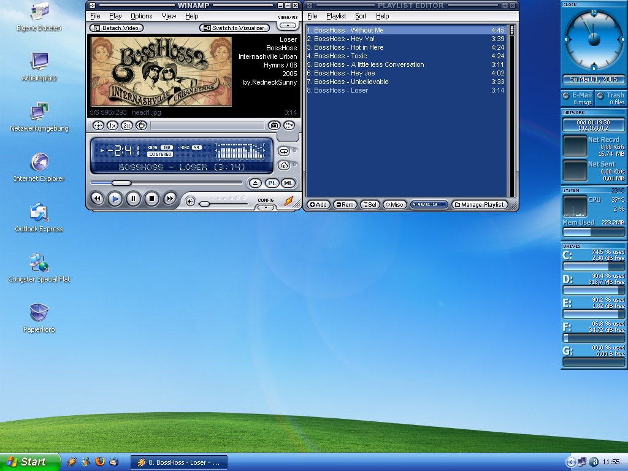This screenshot has width=628, height=471.
Task: Click the fullscreen video button
Action: point(98,126)
